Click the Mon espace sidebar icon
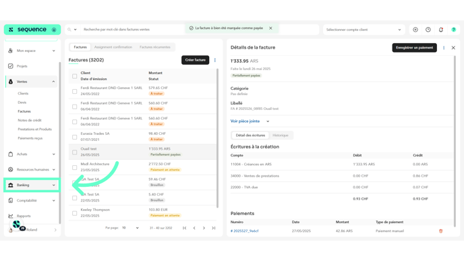Screen dimensions: 464x261 pyautogui.click(x=11, y=51)
